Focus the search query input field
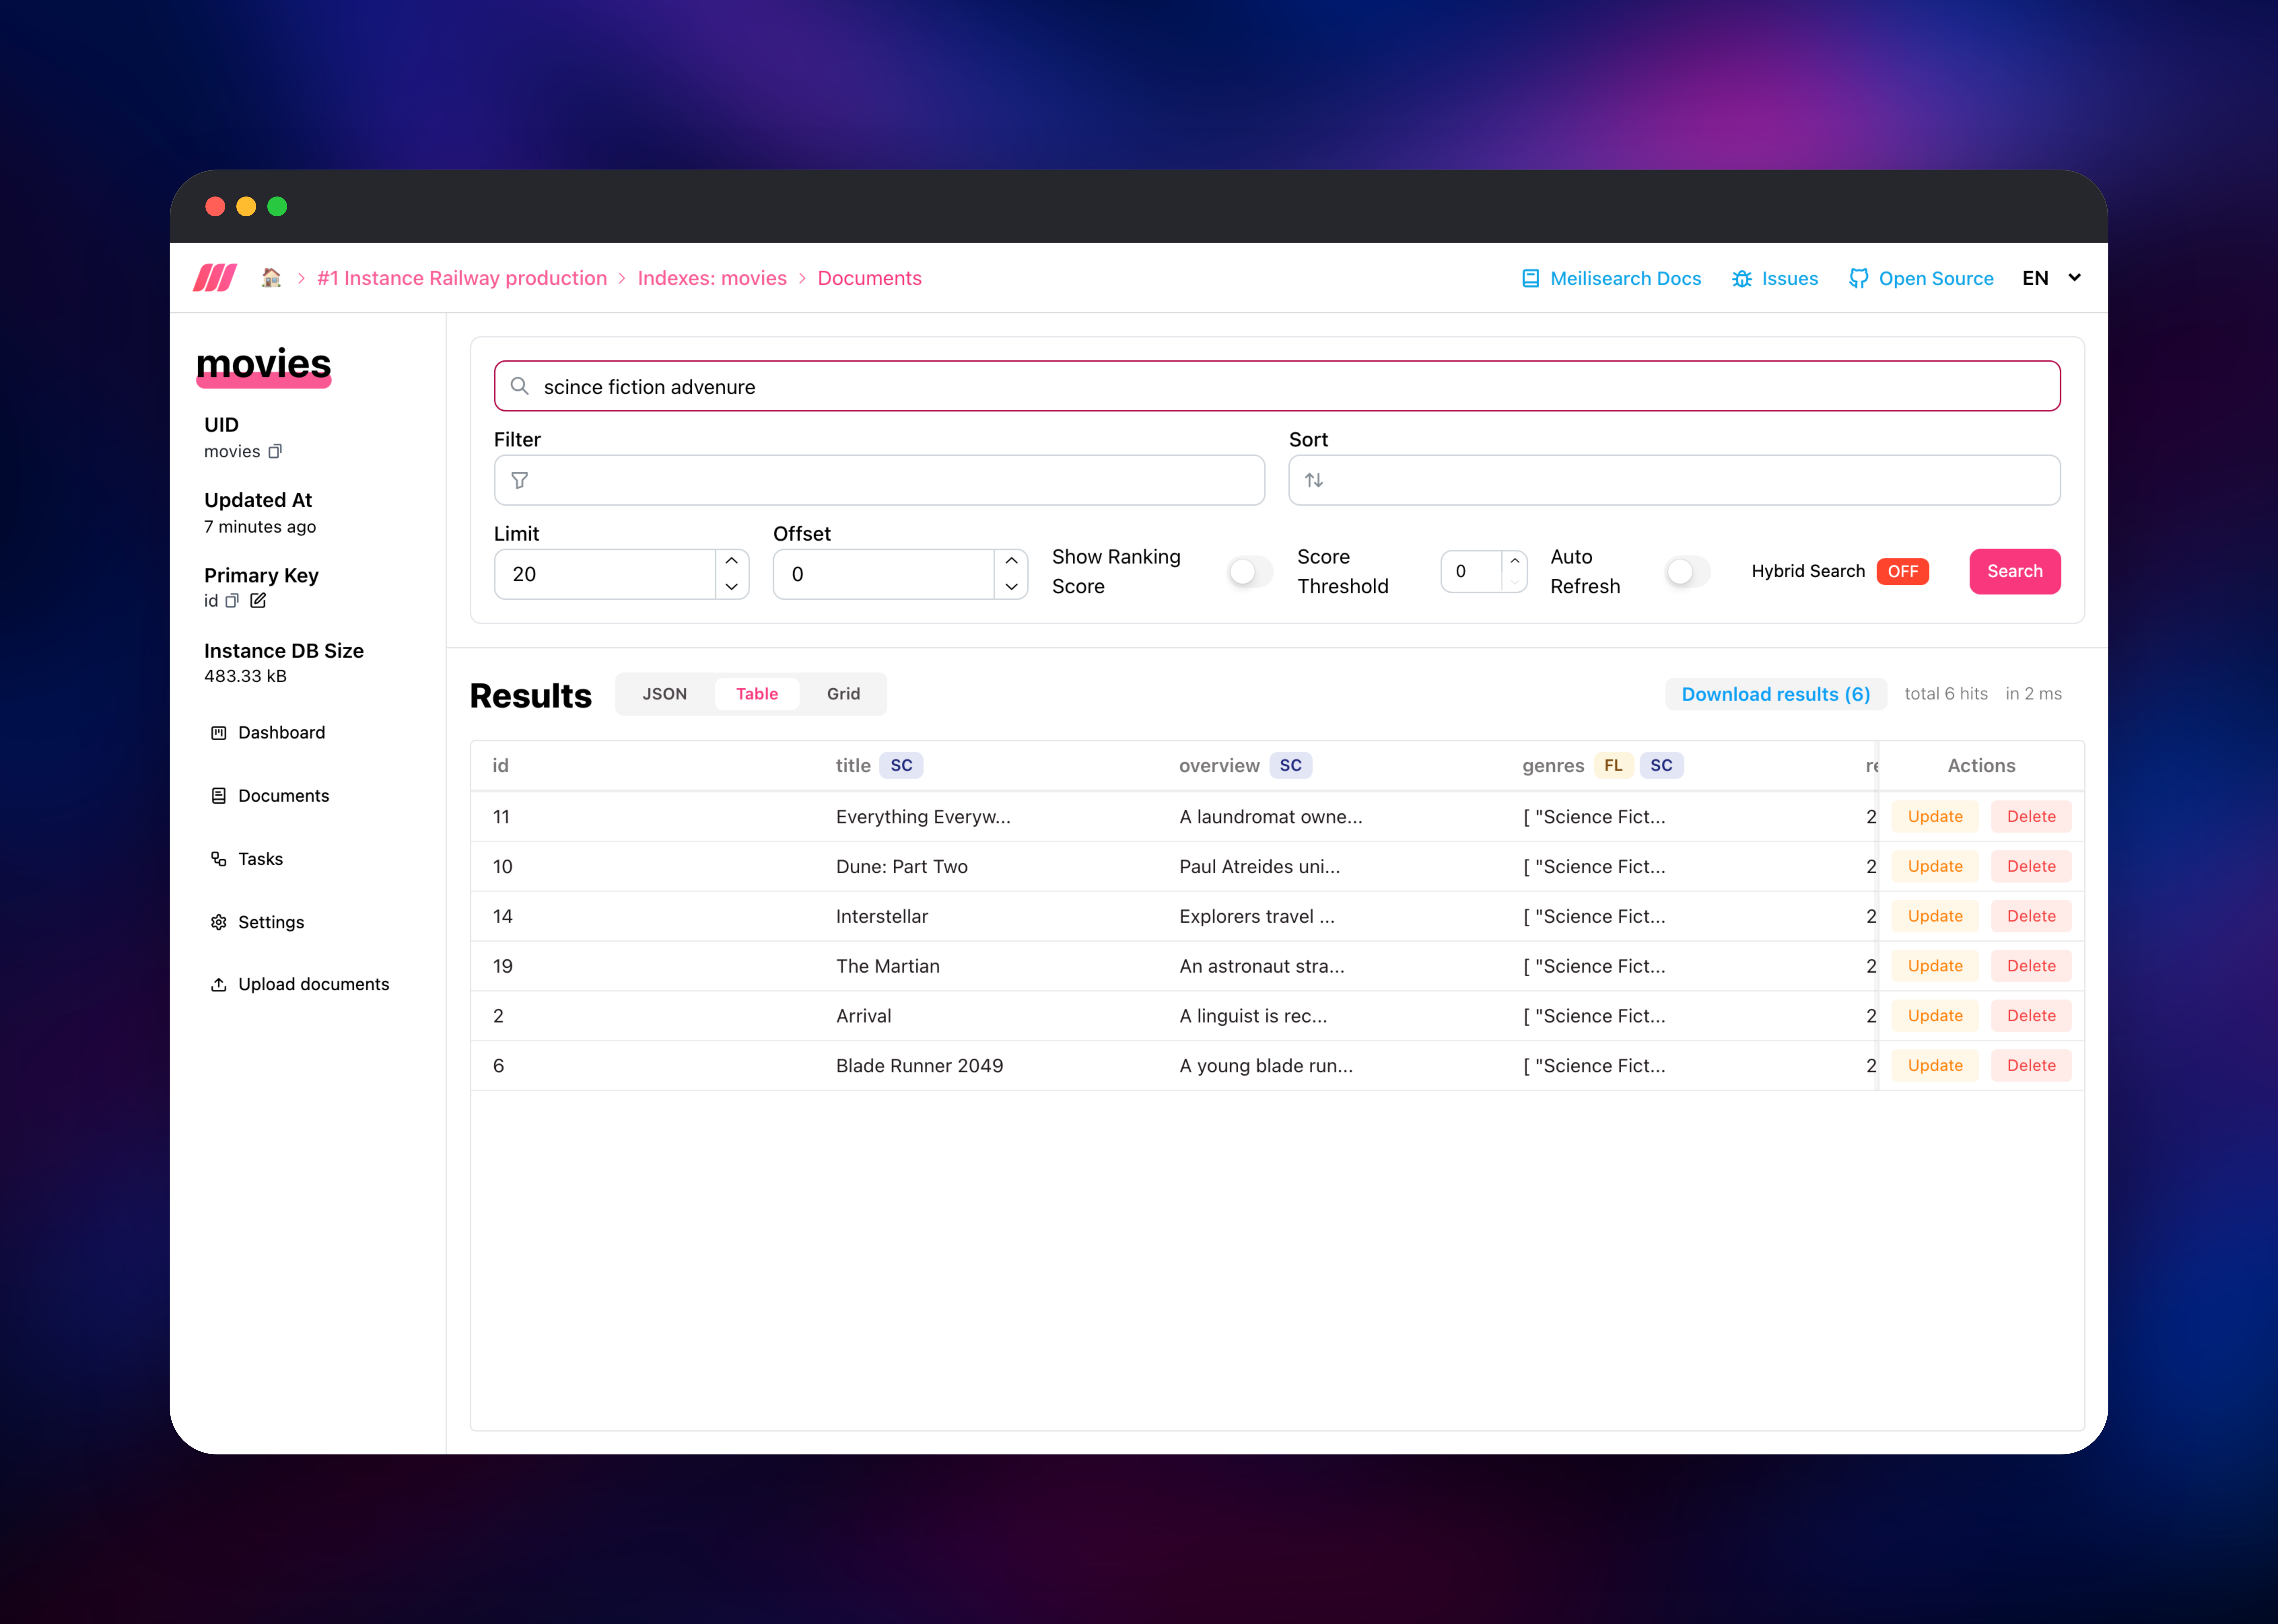Image resolution: width=2278 pixels, height=1624 pixels. (x=1278, y=386)
